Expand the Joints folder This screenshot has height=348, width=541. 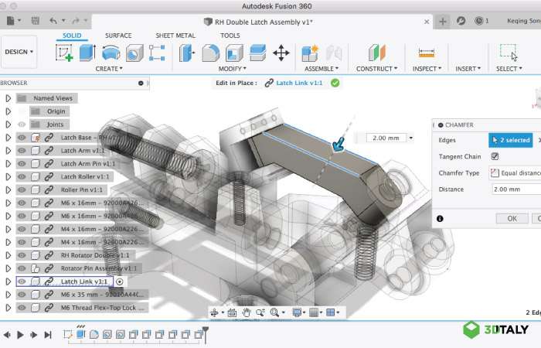(9, 125)
